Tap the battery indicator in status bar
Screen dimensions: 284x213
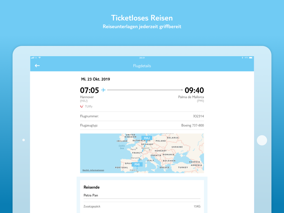point(251,58)
